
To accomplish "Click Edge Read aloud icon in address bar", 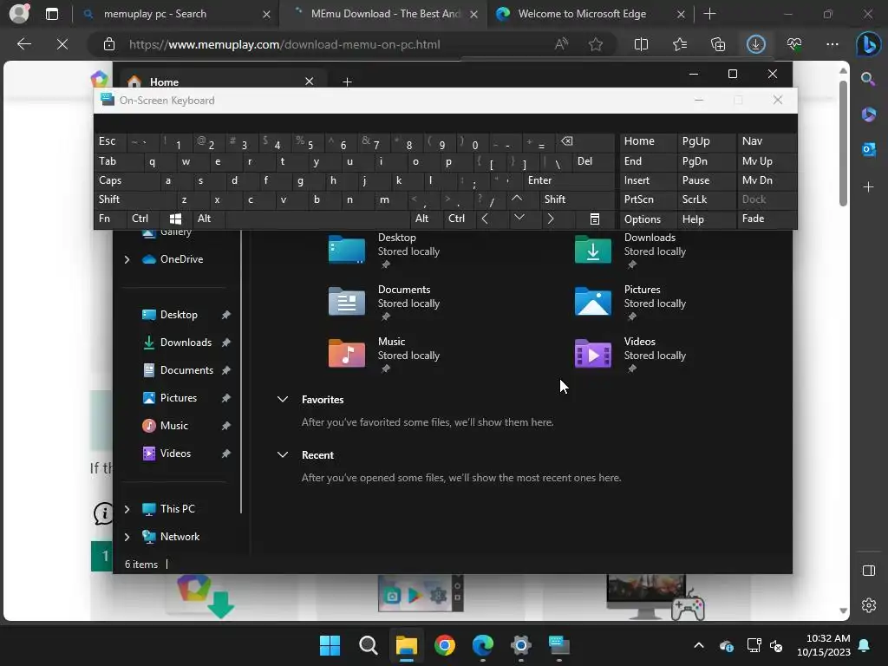I will tap(561, 44).
